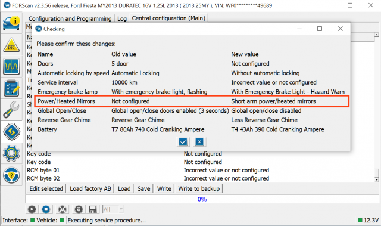This screenshot has width=381, height=226.
Task: Maximize the FORScan main window
Action: (x=350, y=5)
